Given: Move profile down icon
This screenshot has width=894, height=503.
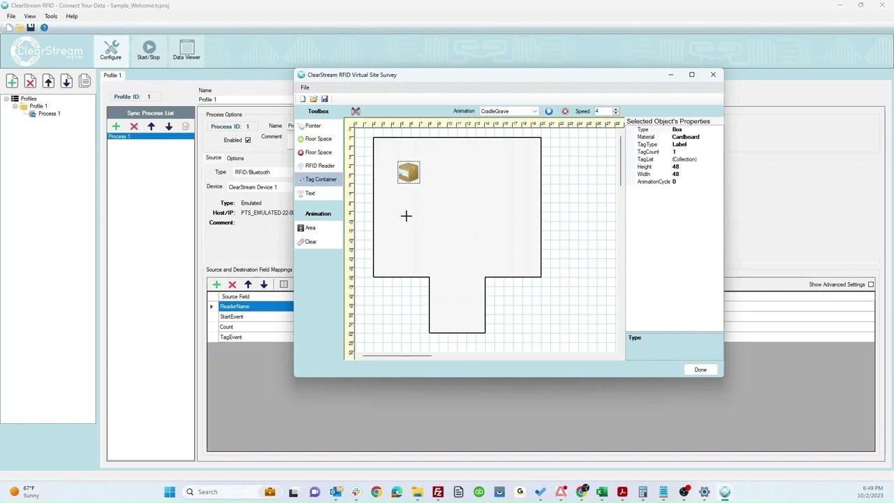Looking at the screenshot, I should coord(66,82).
